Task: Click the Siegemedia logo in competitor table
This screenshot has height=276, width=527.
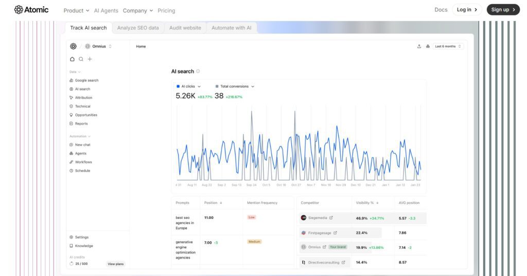Action: pos(304,218)
